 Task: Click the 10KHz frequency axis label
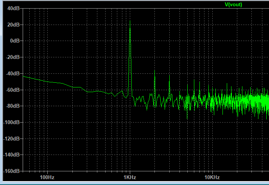click(212, 177)
